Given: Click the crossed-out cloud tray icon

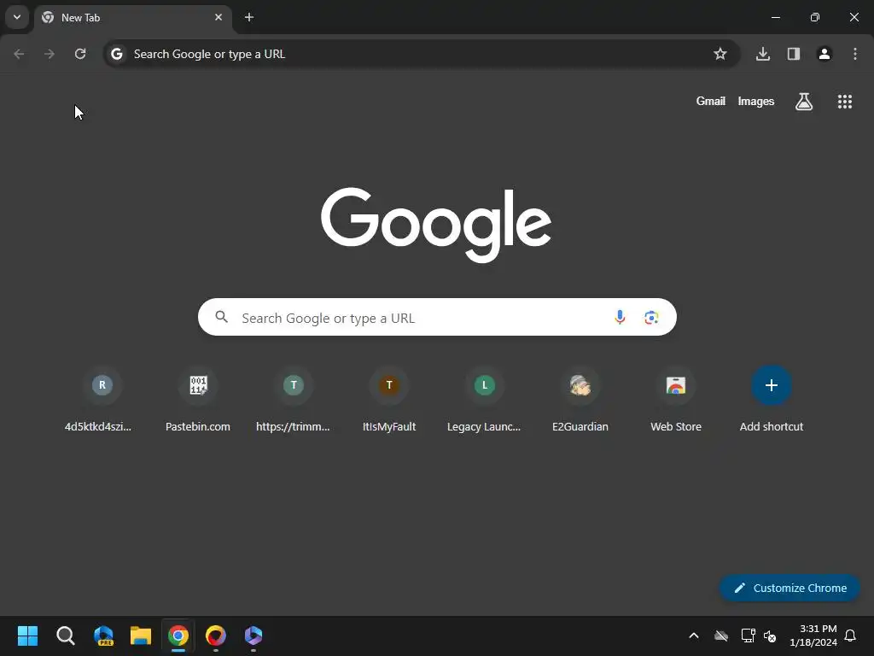Looking at the screenshot, I should click(721, 635).
